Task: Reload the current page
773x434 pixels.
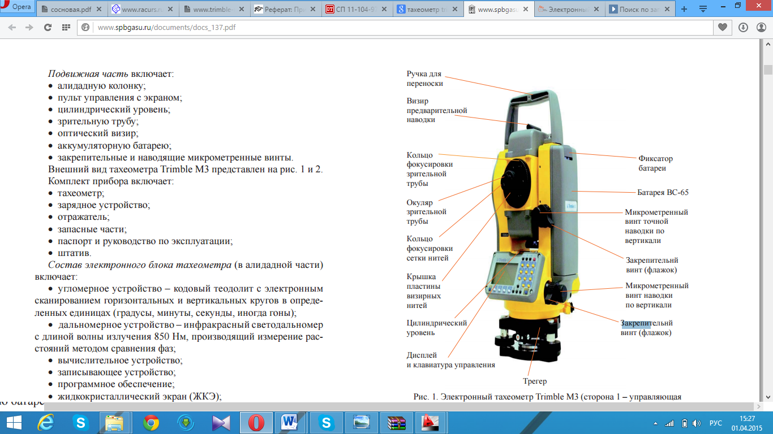Action: tap(48, 27)
